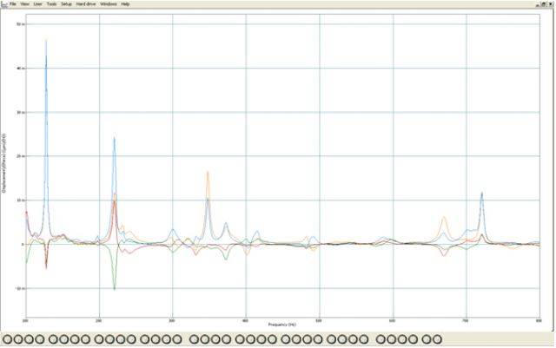Open the Help menu
The width and height of the screenshot is (556, 348).
[125, 3]
